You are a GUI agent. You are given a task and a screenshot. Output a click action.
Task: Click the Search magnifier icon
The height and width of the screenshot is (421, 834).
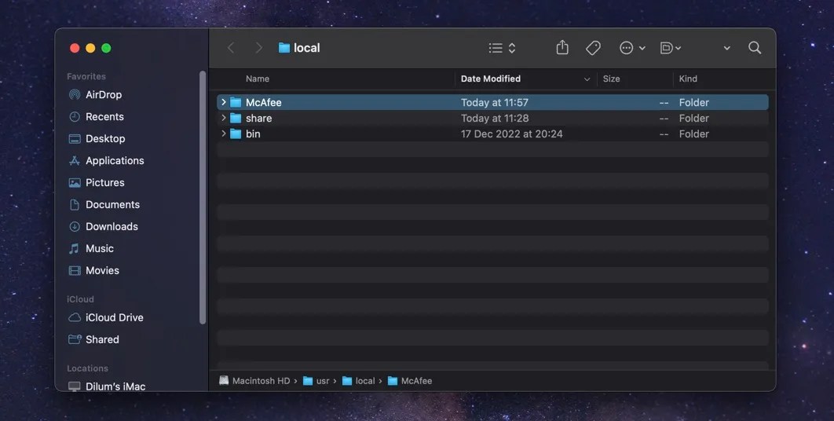pos(754,48)
